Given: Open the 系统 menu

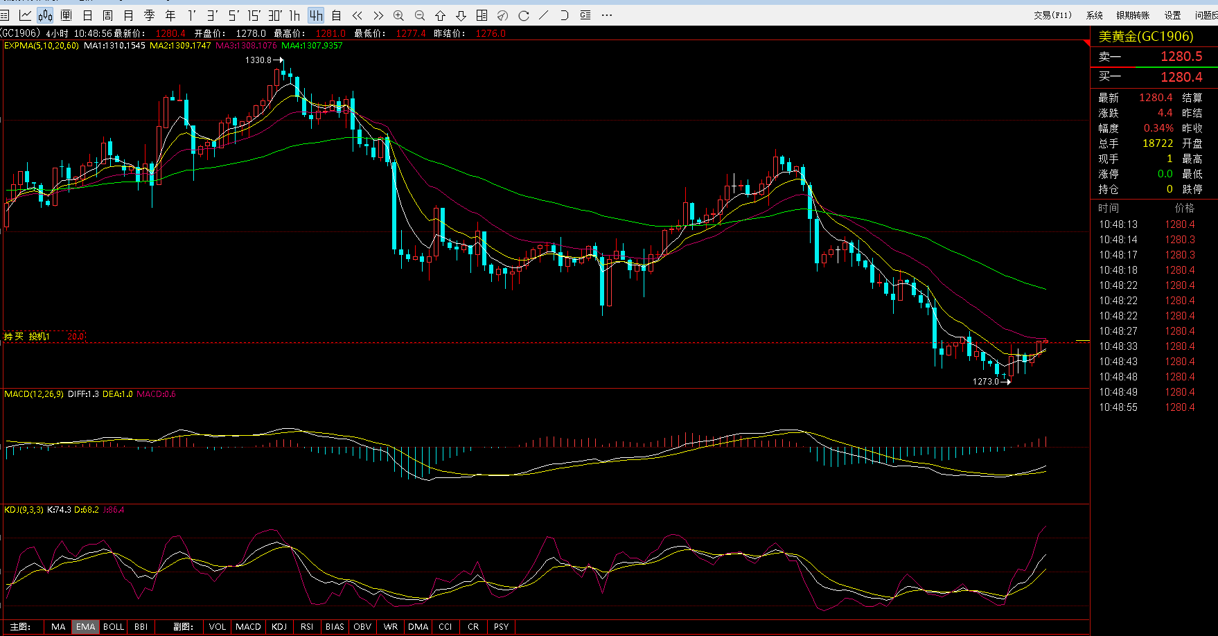Looking at the screenshot, I should pyautogui.click(x=1095, y=15).
